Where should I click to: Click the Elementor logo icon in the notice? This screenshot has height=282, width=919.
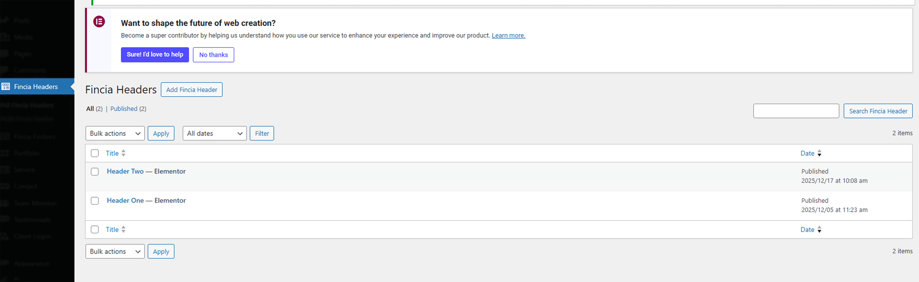[99, 22]
